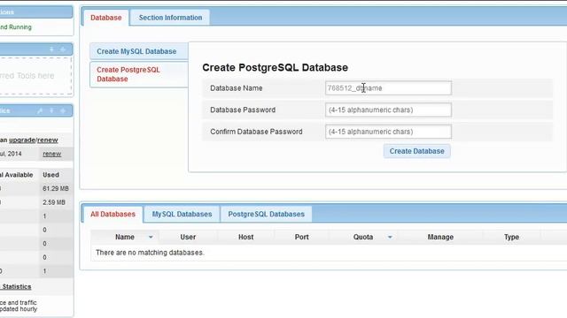This screenshot has width=567, height=318.
Task: Click the Create Database button
Action: coord(417,151)
